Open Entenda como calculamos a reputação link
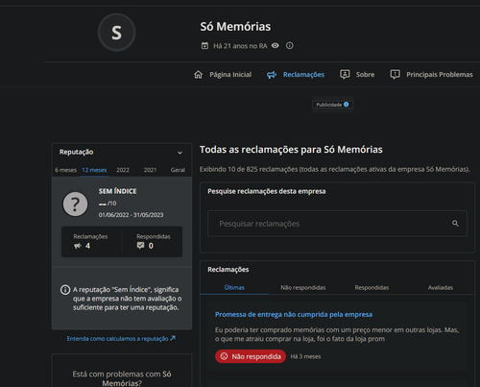 pyautogui.click(x=121, y=338)
